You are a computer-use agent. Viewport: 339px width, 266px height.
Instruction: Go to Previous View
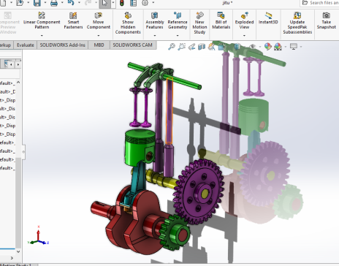191,46
